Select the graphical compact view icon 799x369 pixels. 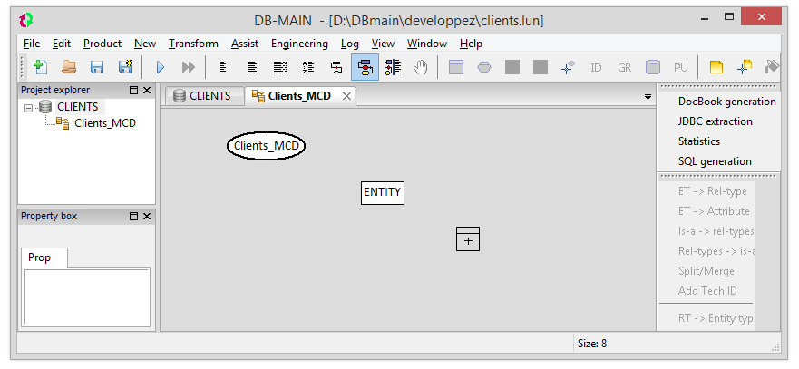pyautogui.click(x=336, y=67)
